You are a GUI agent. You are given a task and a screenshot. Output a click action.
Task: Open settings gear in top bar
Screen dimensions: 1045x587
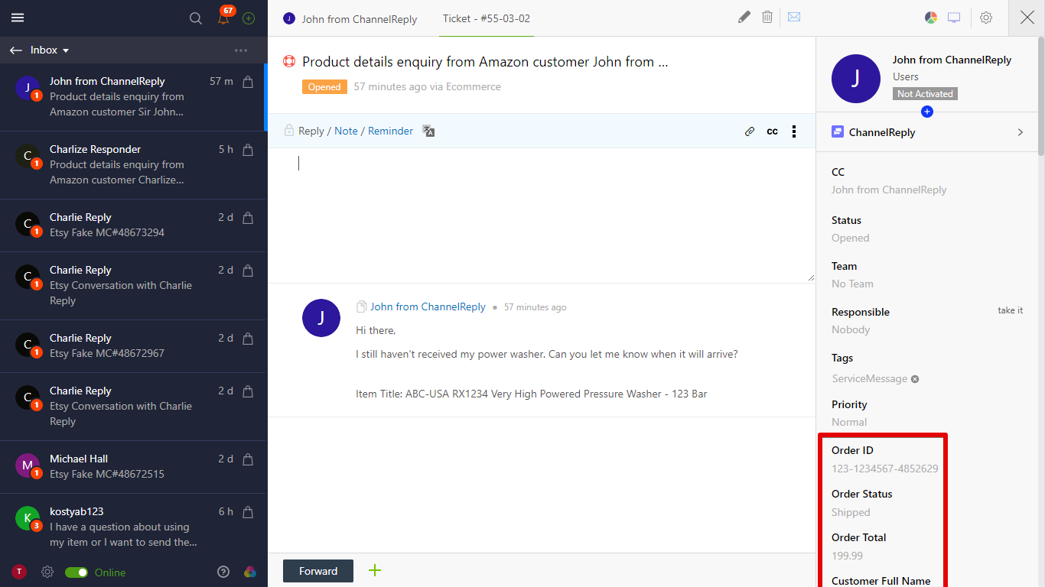(986, 18)
